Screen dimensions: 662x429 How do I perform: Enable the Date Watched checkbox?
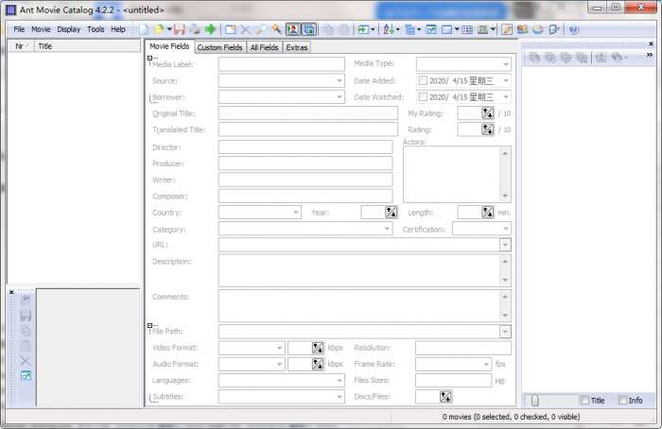423,97
